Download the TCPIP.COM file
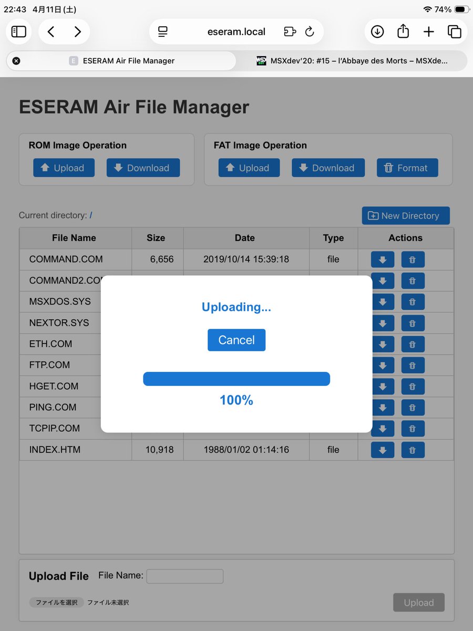Screen dimensions: 473x631 pyautogui.click(x=383, y=429)
